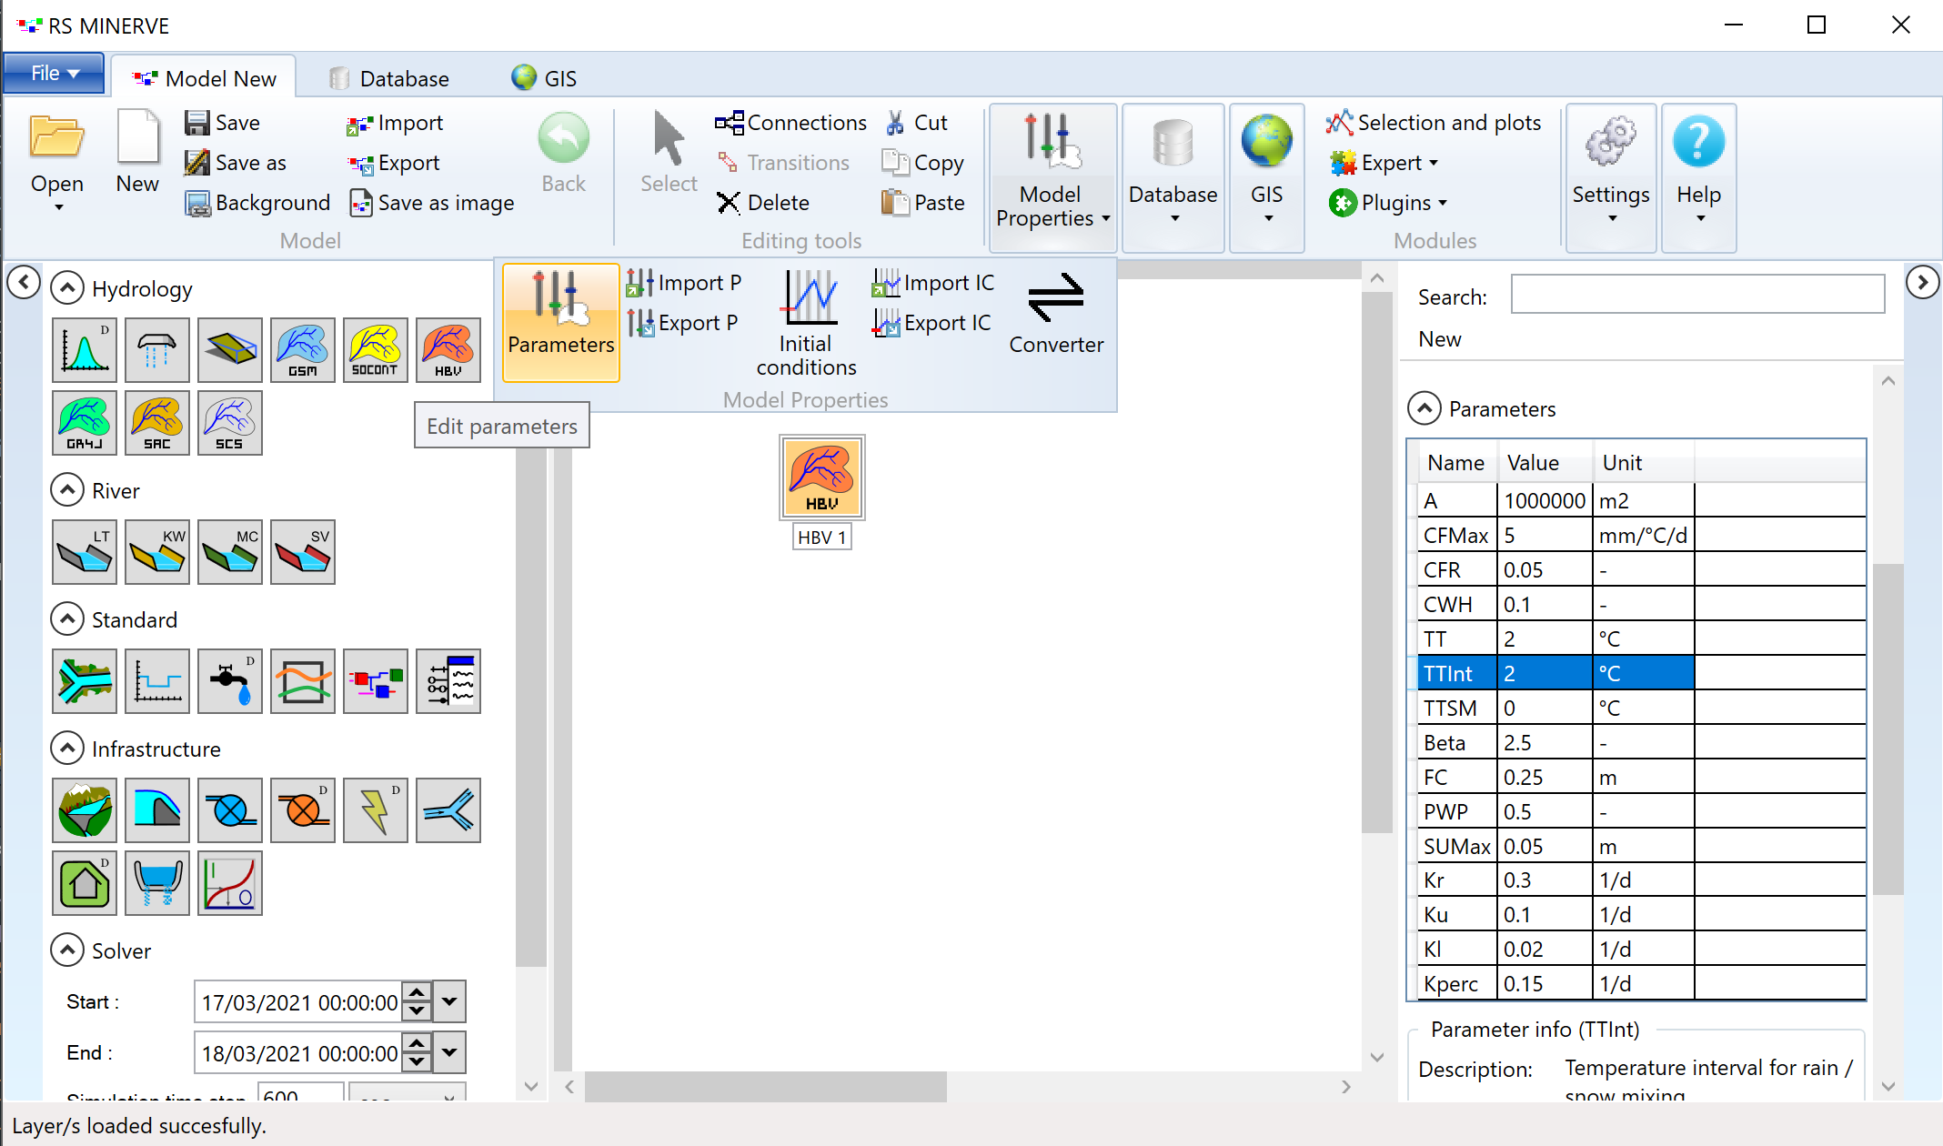Choose the GR4J model icon
1943x1146 pixels.
pos(85,422)
